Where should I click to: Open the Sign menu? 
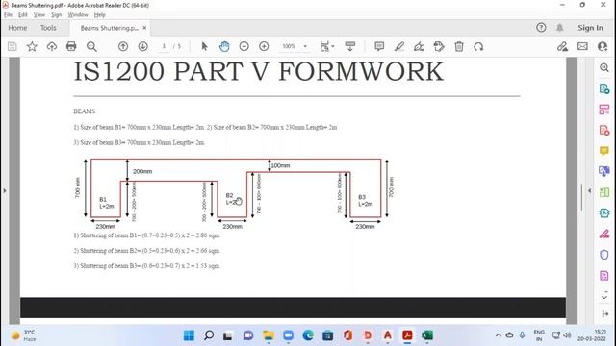coord(57,15)
